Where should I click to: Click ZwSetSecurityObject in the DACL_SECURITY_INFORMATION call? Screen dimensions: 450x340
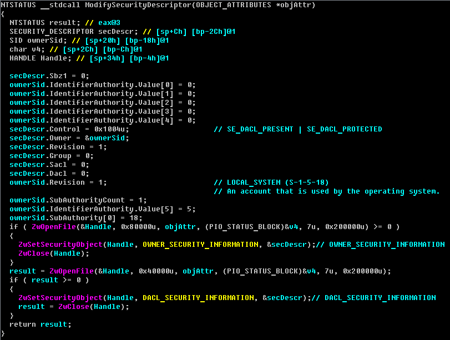(60, 298)
